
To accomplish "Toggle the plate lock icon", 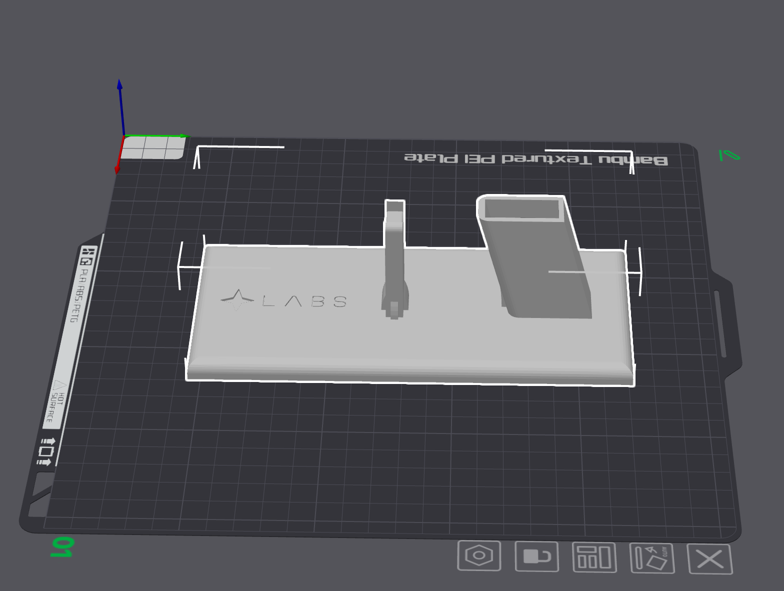I will (x=536, y=556).
